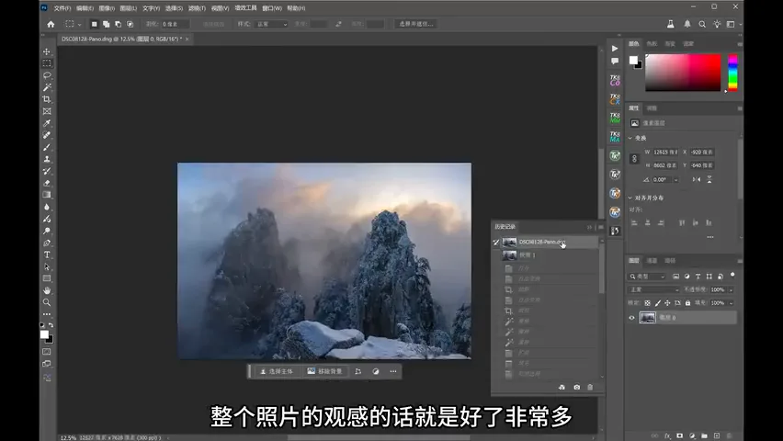Select the Eyedropper tool
The width and height of the screenshot is (783, 441).
point(47,123)
